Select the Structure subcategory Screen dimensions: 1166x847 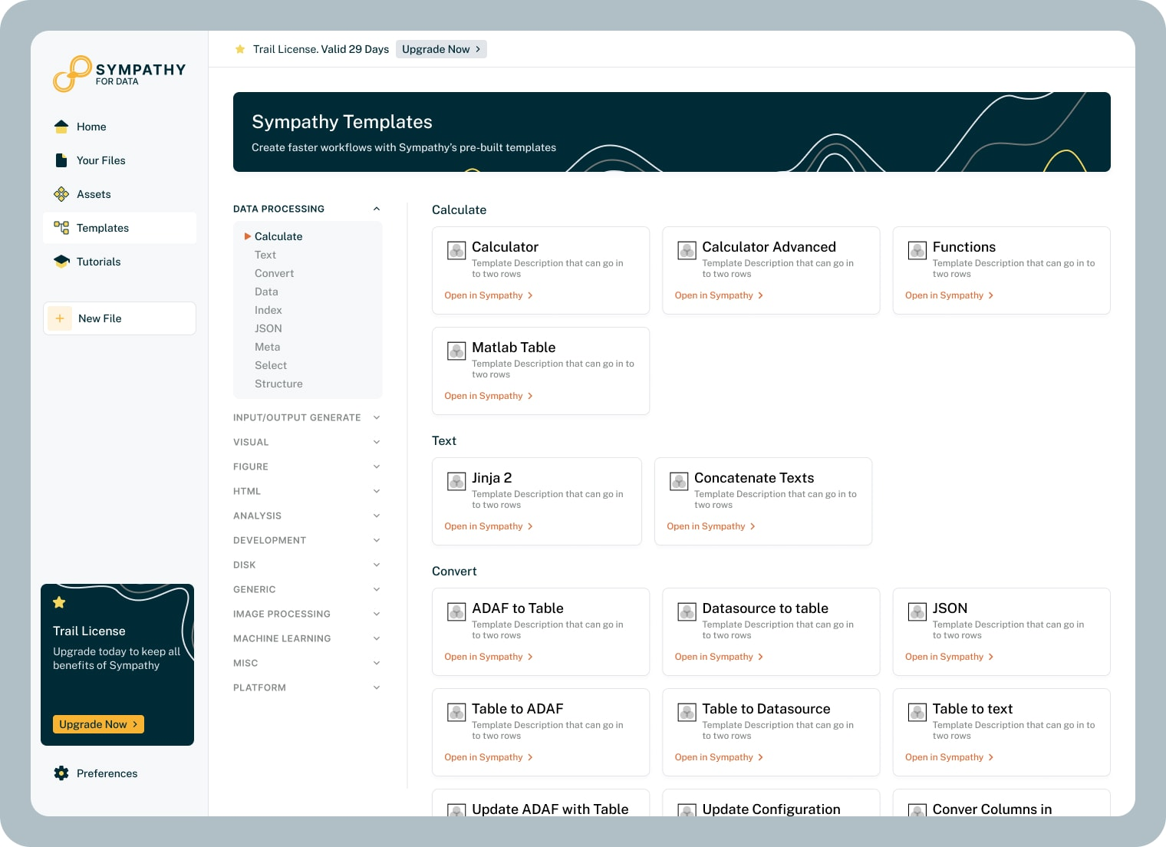point(278,384)
